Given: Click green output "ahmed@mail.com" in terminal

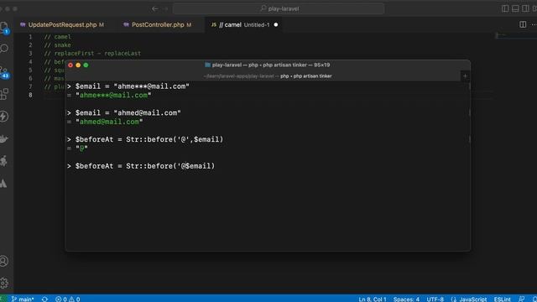Looking at the screenshot, I should pos(109,122).
